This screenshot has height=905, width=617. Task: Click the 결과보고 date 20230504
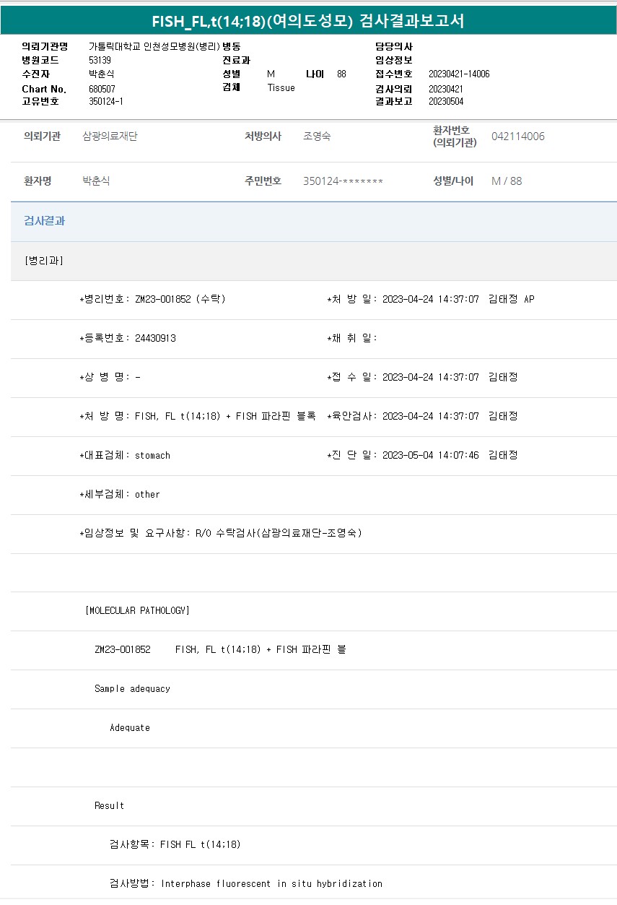[x=445, y=101]
